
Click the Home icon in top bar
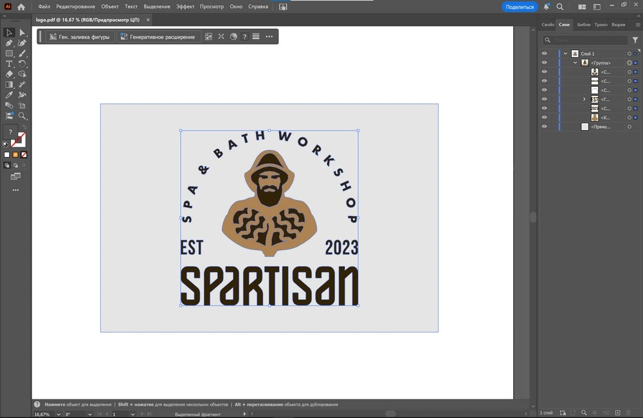point(21,6)
